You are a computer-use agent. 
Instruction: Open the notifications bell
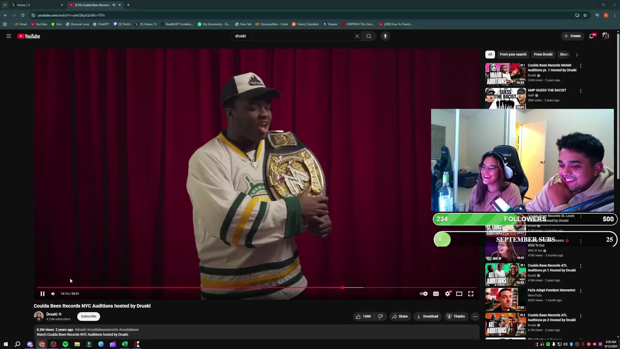coord(591,36)
